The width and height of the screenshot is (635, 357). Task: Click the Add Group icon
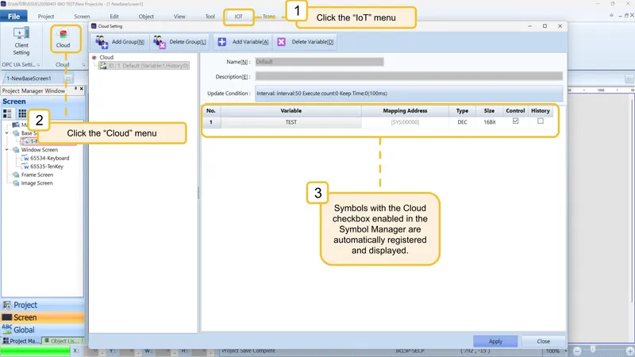tap(102, 42)
